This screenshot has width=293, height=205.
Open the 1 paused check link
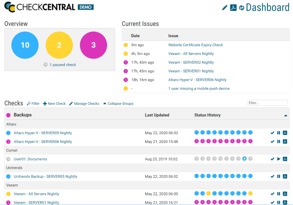(63, 65)
